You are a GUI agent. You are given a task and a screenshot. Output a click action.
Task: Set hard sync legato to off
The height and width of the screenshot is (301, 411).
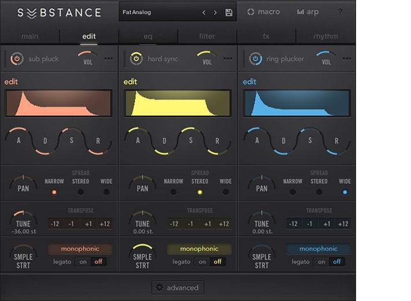(x=218, y=262)
